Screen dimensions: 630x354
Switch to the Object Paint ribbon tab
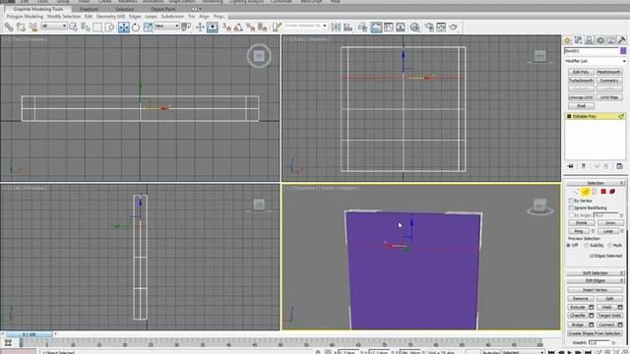coord(162,9)
